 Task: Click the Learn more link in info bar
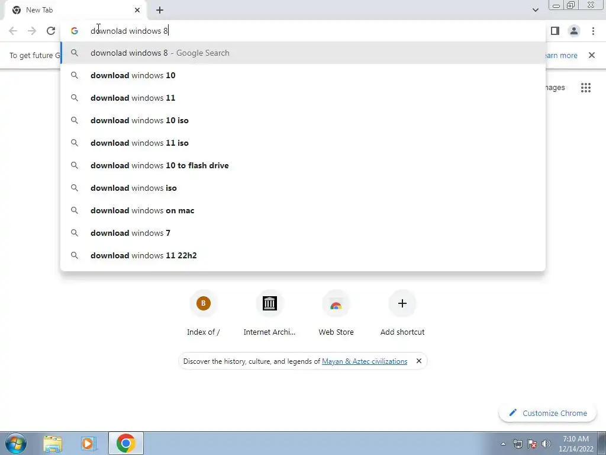561,55
